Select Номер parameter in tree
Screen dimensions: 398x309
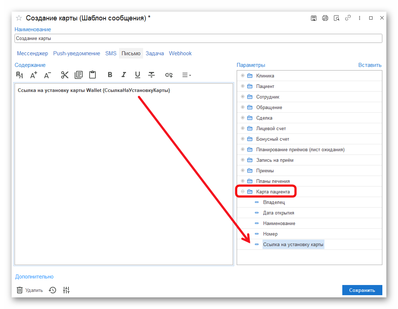[270, 234]
